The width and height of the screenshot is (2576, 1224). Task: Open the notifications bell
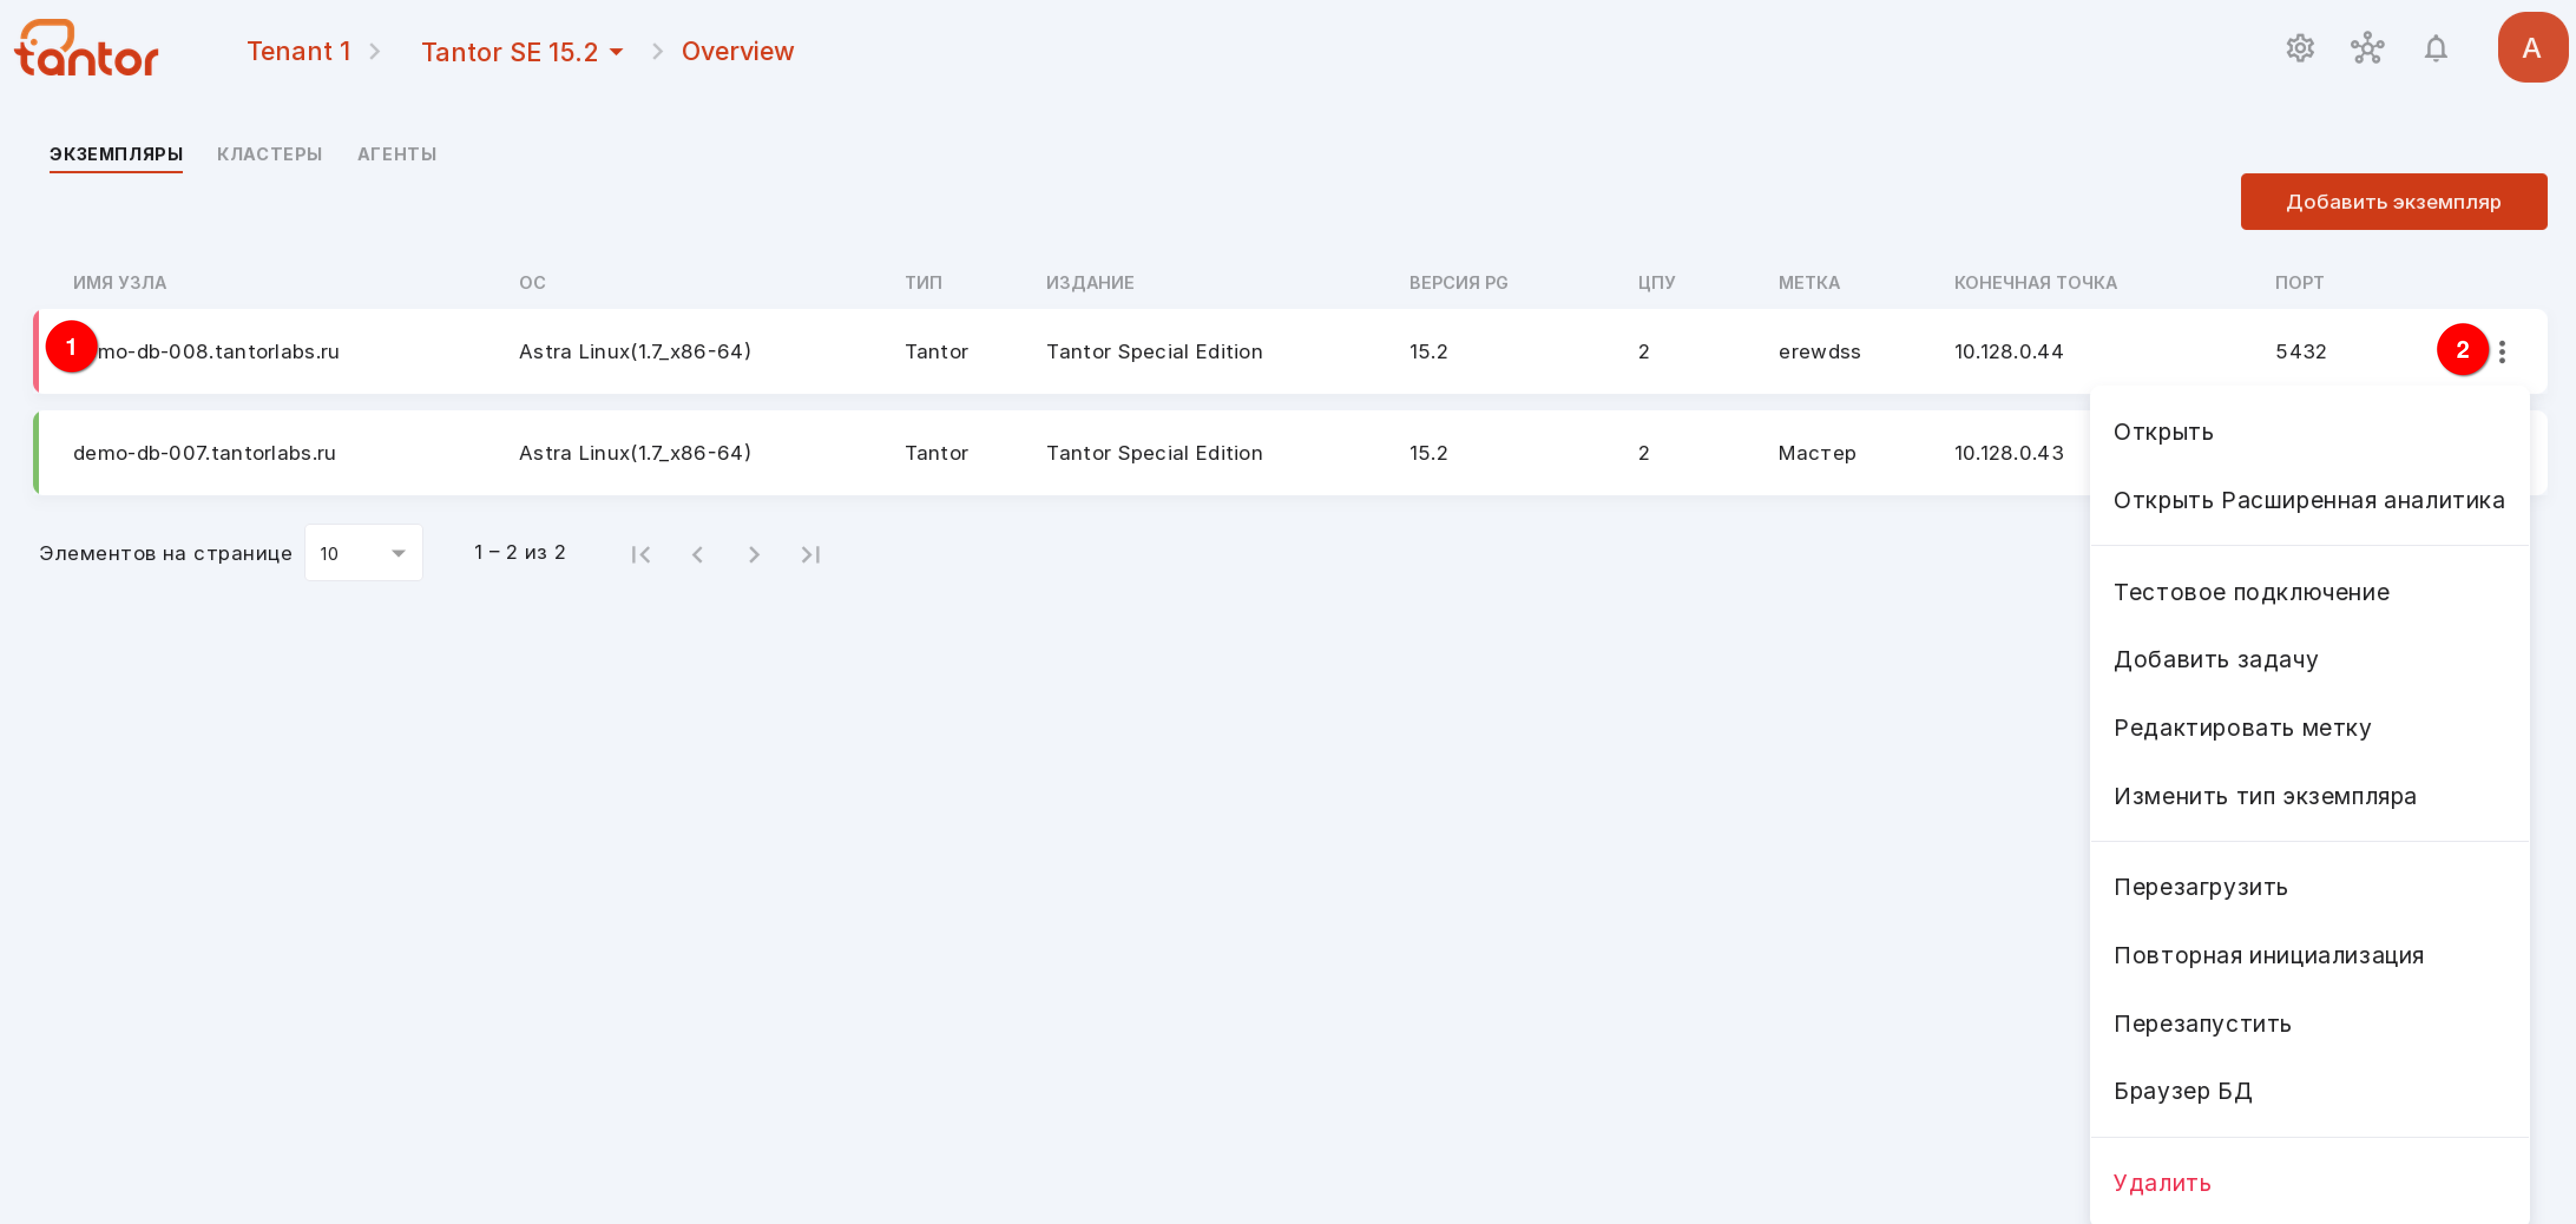click(2435, 48)
